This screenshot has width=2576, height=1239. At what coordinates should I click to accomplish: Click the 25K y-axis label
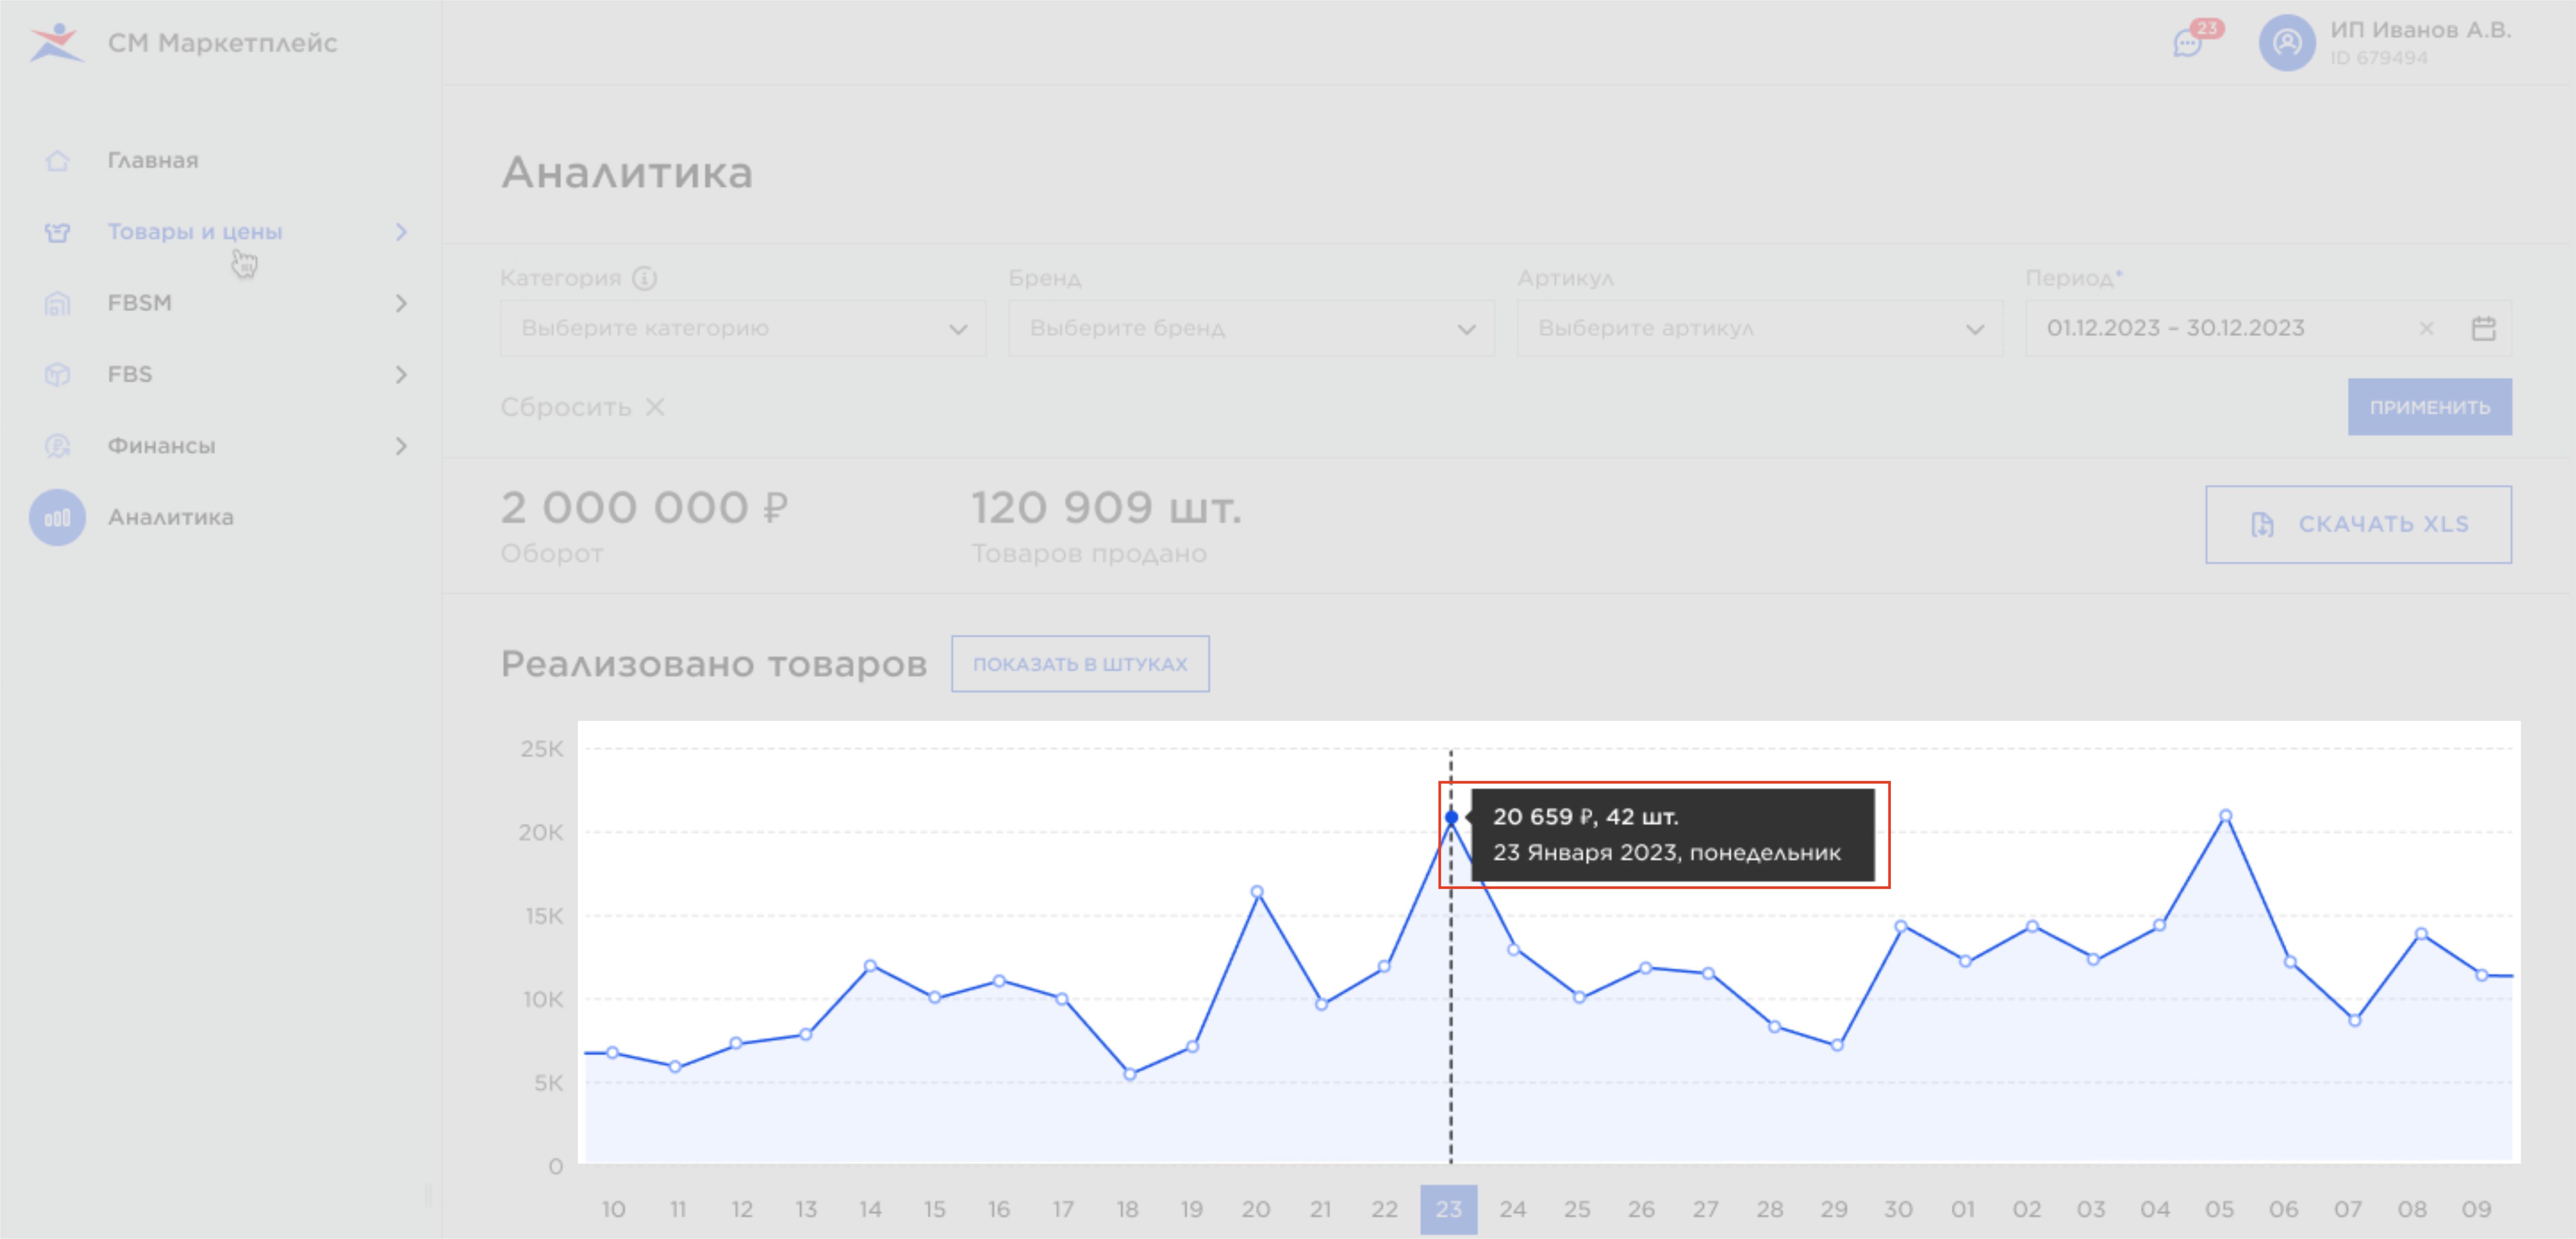542,748
